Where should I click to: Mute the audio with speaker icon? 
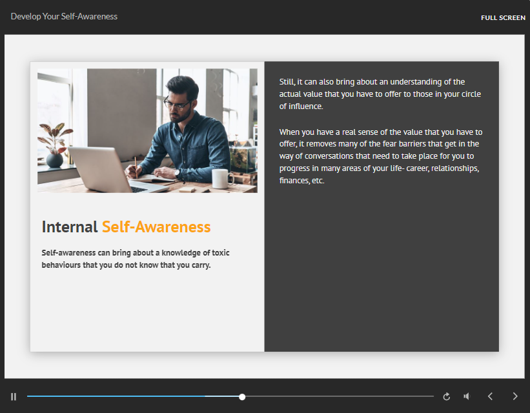pos(467,396)
